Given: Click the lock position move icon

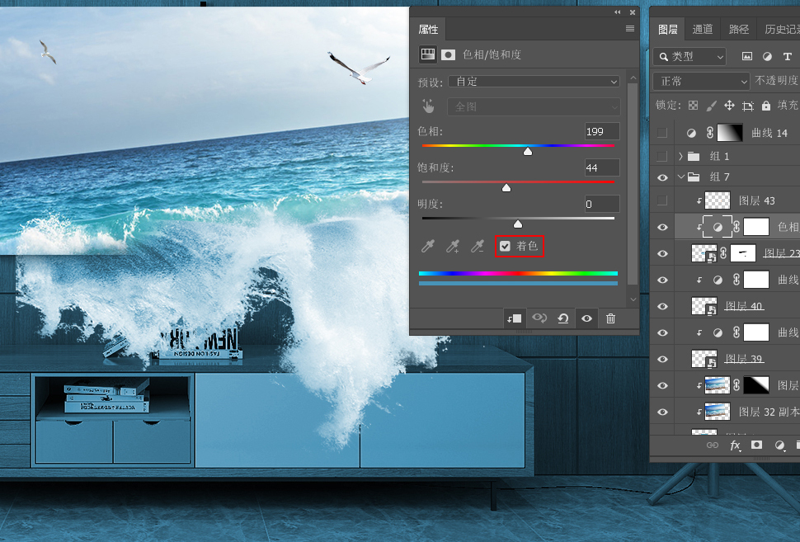Looking at the screenshot, I should [729, 106].
